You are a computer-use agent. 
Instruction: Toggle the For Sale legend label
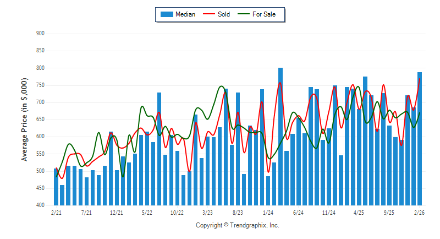click(x=264, y=14)
